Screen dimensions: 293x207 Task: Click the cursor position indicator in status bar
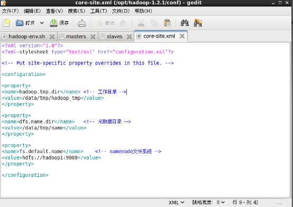point(245,202)
